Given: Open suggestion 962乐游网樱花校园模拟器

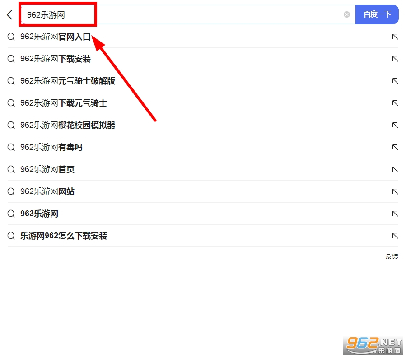Looking at the screenshot, I should (68, 126).
